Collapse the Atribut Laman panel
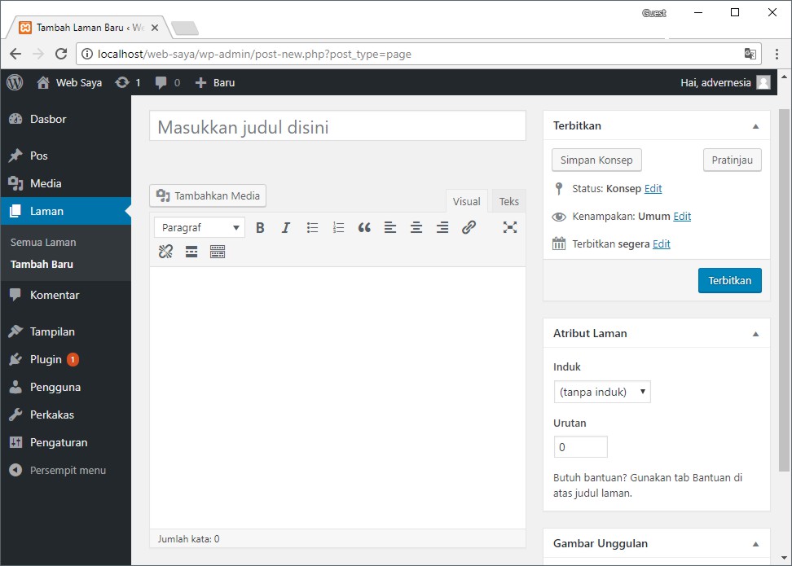Viewport: 792px width, 566px height. point(755,334)
